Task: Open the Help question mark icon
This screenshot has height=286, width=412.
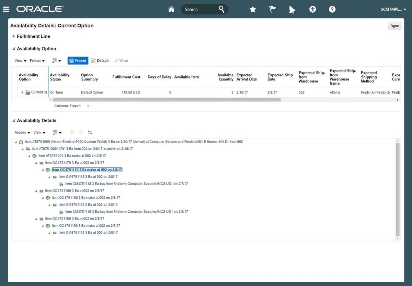Action: [x=332, y=9]
